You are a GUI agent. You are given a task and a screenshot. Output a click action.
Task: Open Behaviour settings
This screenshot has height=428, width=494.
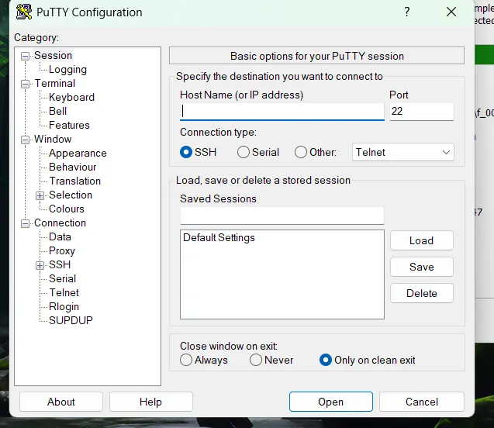click(72, 167)
